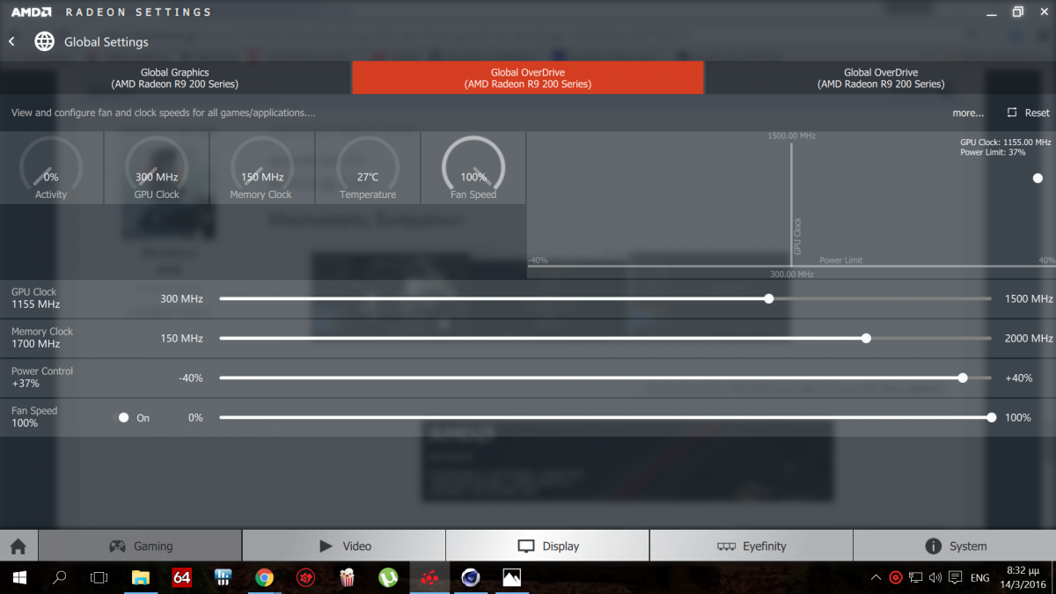
Task: Click the GPU Clock 300 MHz gauge
Action: (157, 167)
